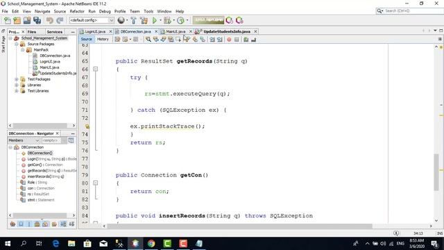The height and width of the screenshot is (250, 444).
Task: Open the Members dropdown in Navigator
Action: tap(24, 140)
